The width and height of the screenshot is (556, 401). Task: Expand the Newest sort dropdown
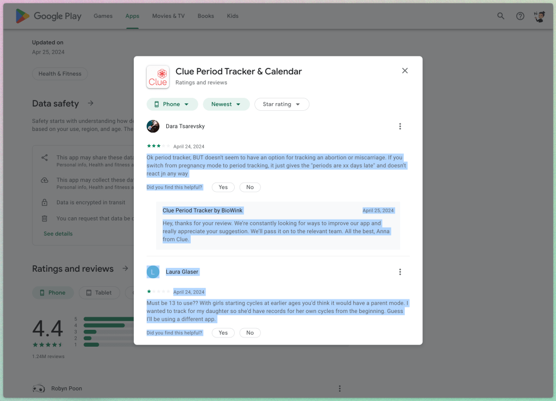[226, 104]
